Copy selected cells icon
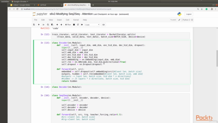Screen dimensions: 218x123 (x=48, y=25)
